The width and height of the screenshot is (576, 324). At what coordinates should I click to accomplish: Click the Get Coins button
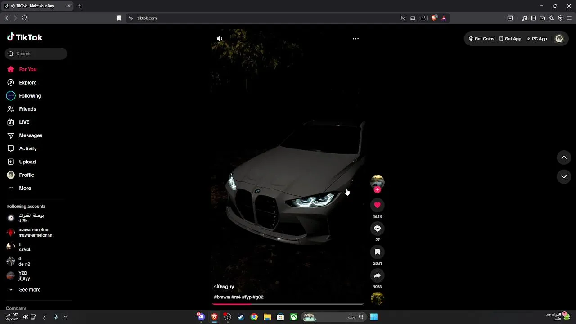point(481,39)
